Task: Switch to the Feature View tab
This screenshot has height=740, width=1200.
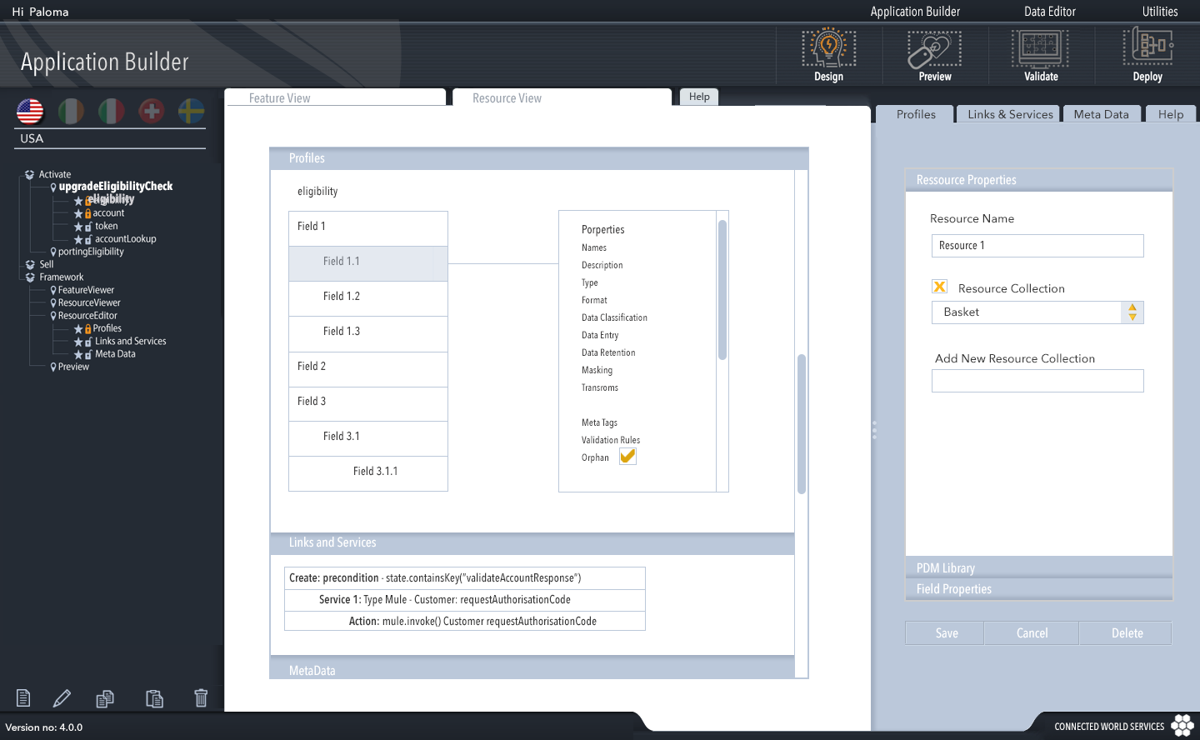Action: point(335,97)
